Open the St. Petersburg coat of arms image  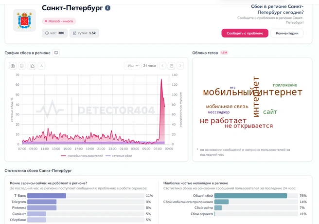[x=24, y=20]
